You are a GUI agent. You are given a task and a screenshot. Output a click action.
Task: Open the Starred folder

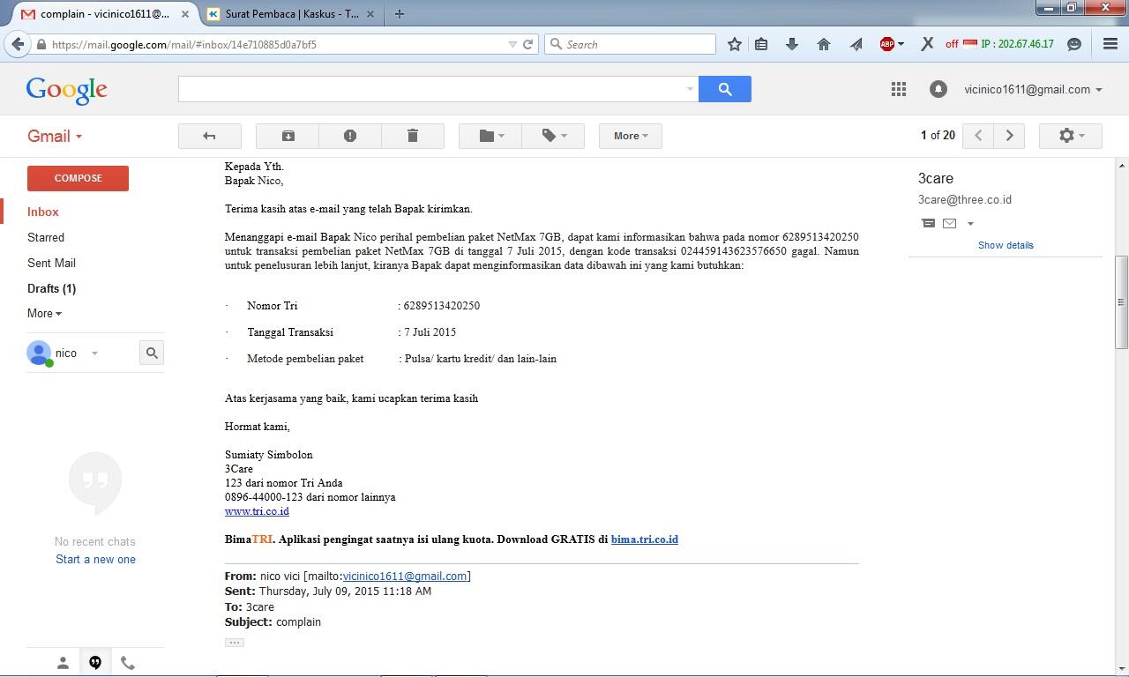click(46, 237)
